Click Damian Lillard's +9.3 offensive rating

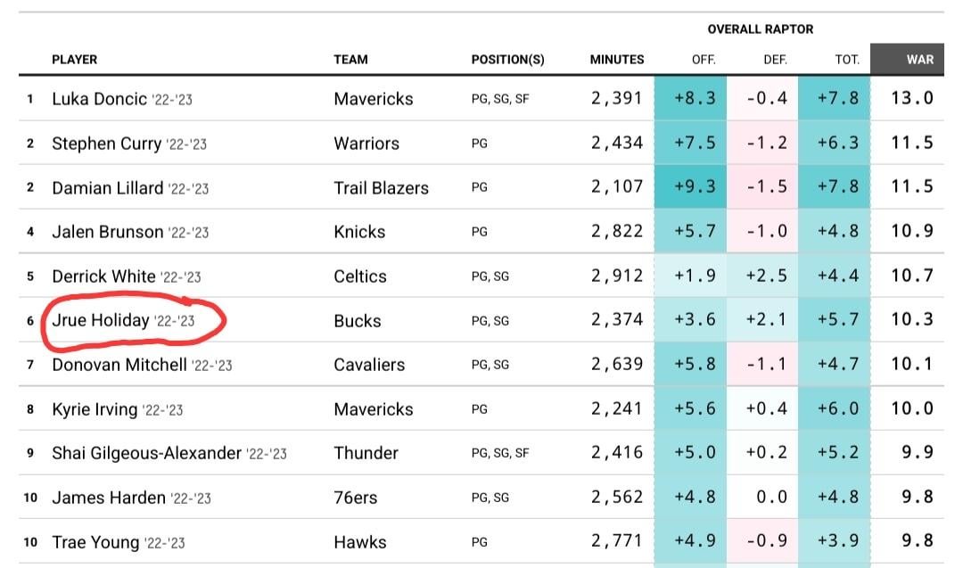coord(695,187)
